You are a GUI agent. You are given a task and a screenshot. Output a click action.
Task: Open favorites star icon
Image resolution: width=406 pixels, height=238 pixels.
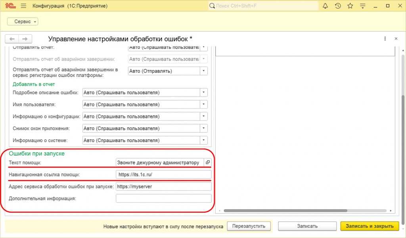point(350,6)
